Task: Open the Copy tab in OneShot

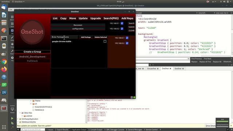Action: tap(63, 18)
